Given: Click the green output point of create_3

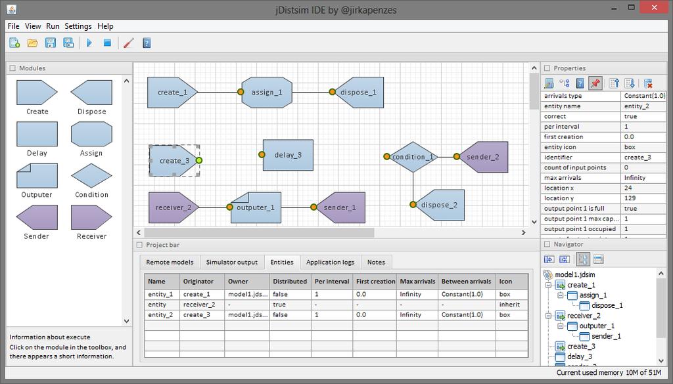Looking at the screenshot, I should [x=198, y=160].
